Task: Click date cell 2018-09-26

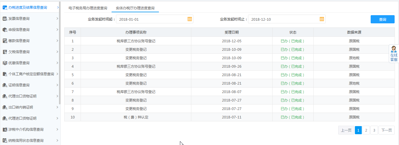Action: (x=232, y=67)
